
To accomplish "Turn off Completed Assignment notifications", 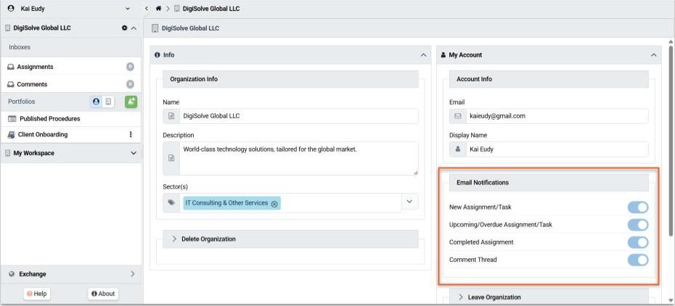I will point(637,242).
